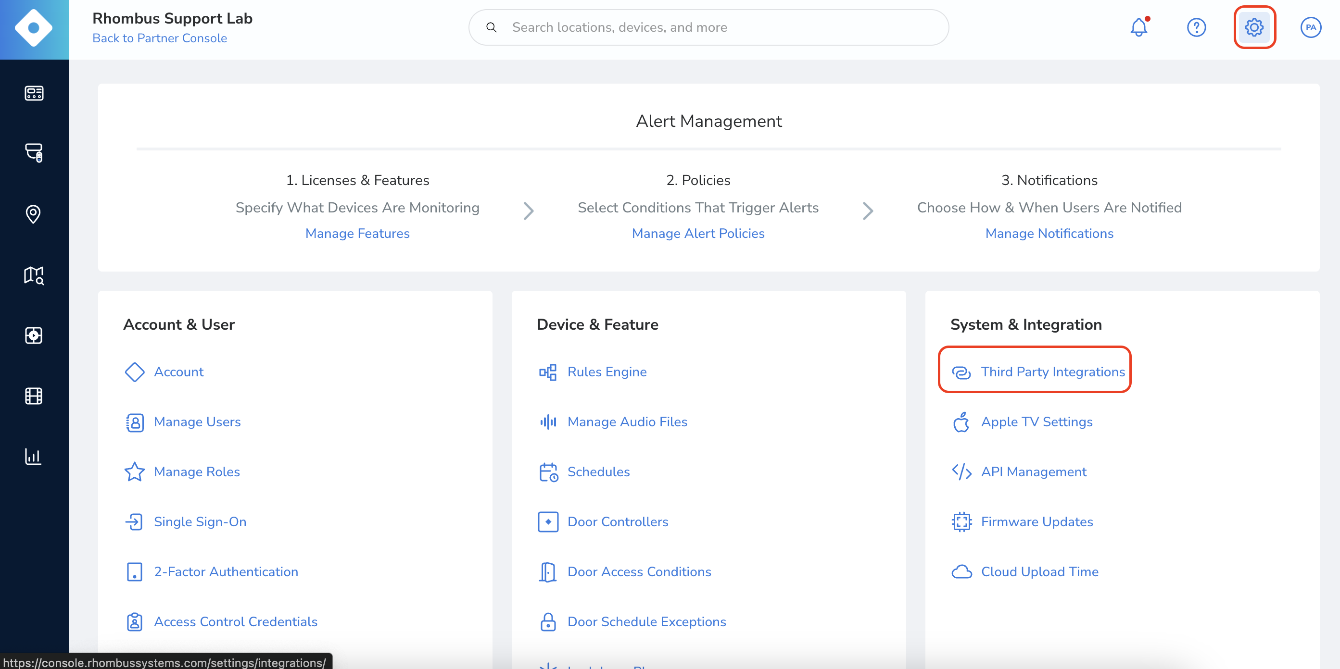Open the notifications bell
Screen dimensions: 1340x669
[1138, 27]
